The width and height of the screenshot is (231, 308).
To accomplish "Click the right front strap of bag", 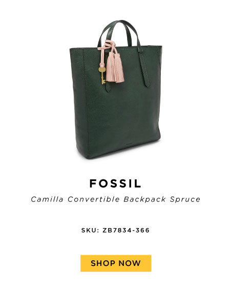I will click(144, 67).
